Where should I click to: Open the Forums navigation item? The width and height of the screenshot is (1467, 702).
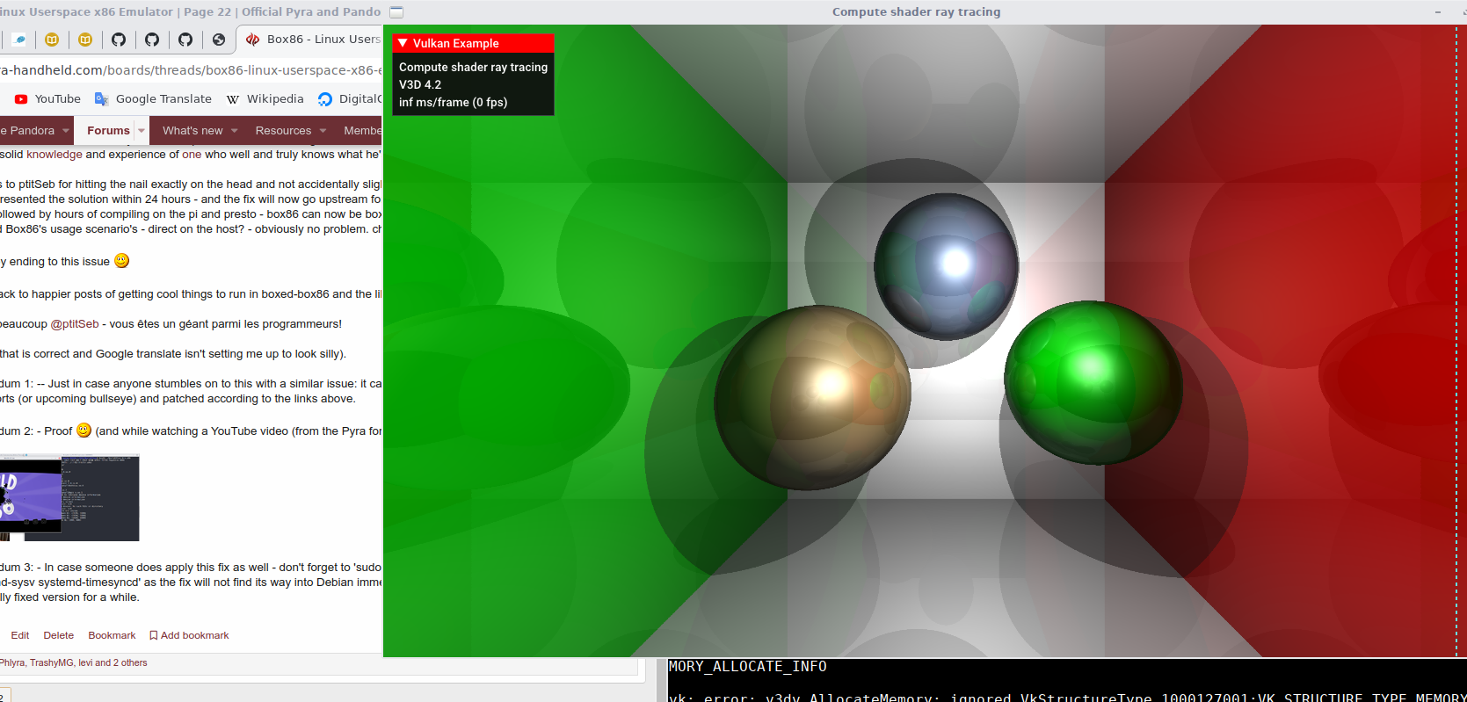coord(108,131)
